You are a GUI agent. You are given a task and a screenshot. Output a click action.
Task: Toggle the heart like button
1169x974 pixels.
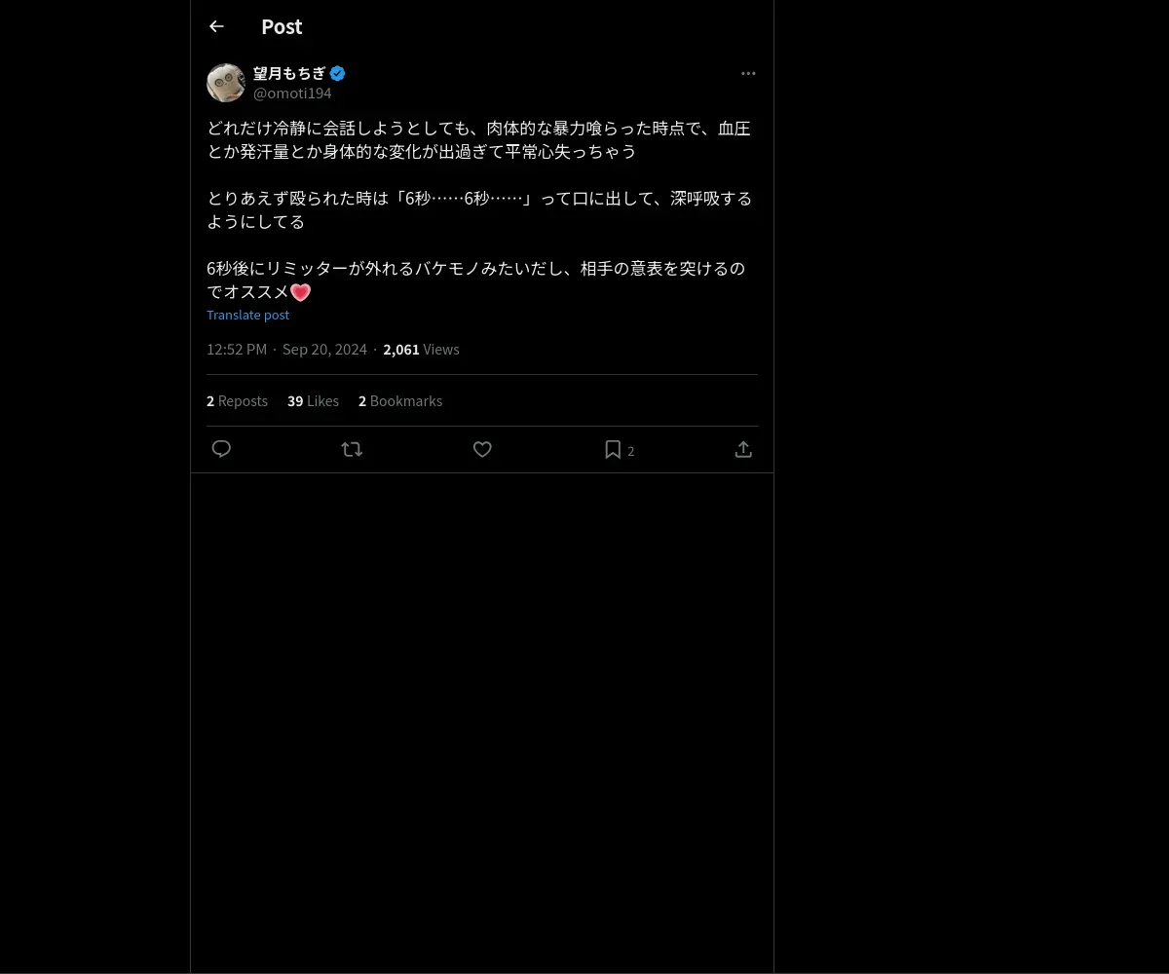[x=482, y=449]
